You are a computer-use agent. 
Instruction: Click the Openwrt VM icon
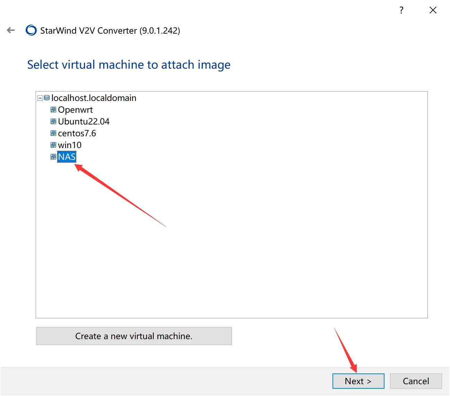click(53, 110)
